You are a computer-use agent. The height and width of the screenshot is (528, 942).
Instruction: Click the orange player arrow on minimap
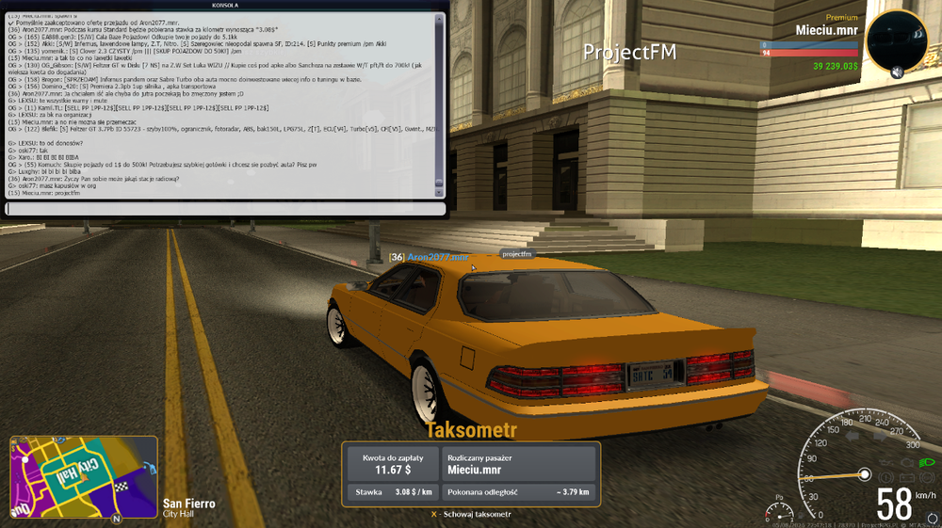pyautogui.click(x=85, y=476)
